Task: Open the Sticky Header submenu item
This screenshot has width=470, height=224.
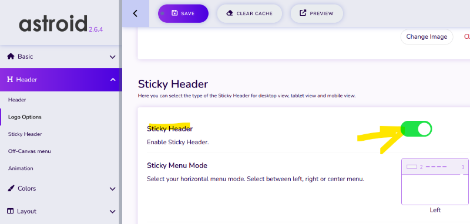Action: [25, 134]
